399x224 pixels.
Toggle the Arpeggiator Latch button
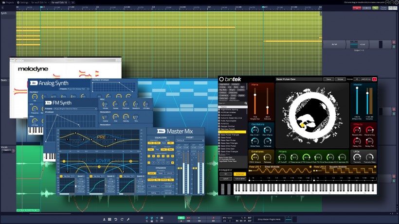tap(226, 179)
